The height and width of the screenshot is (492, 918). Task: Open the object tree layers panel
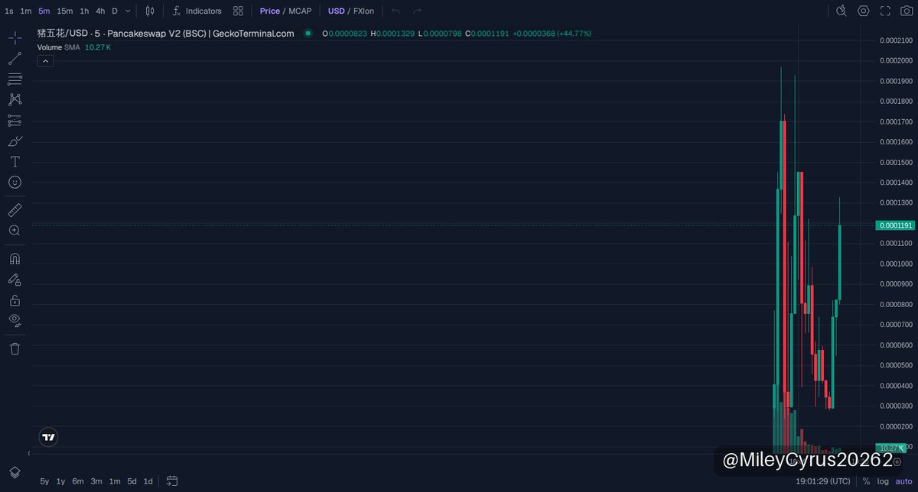[x=15, y=472]
